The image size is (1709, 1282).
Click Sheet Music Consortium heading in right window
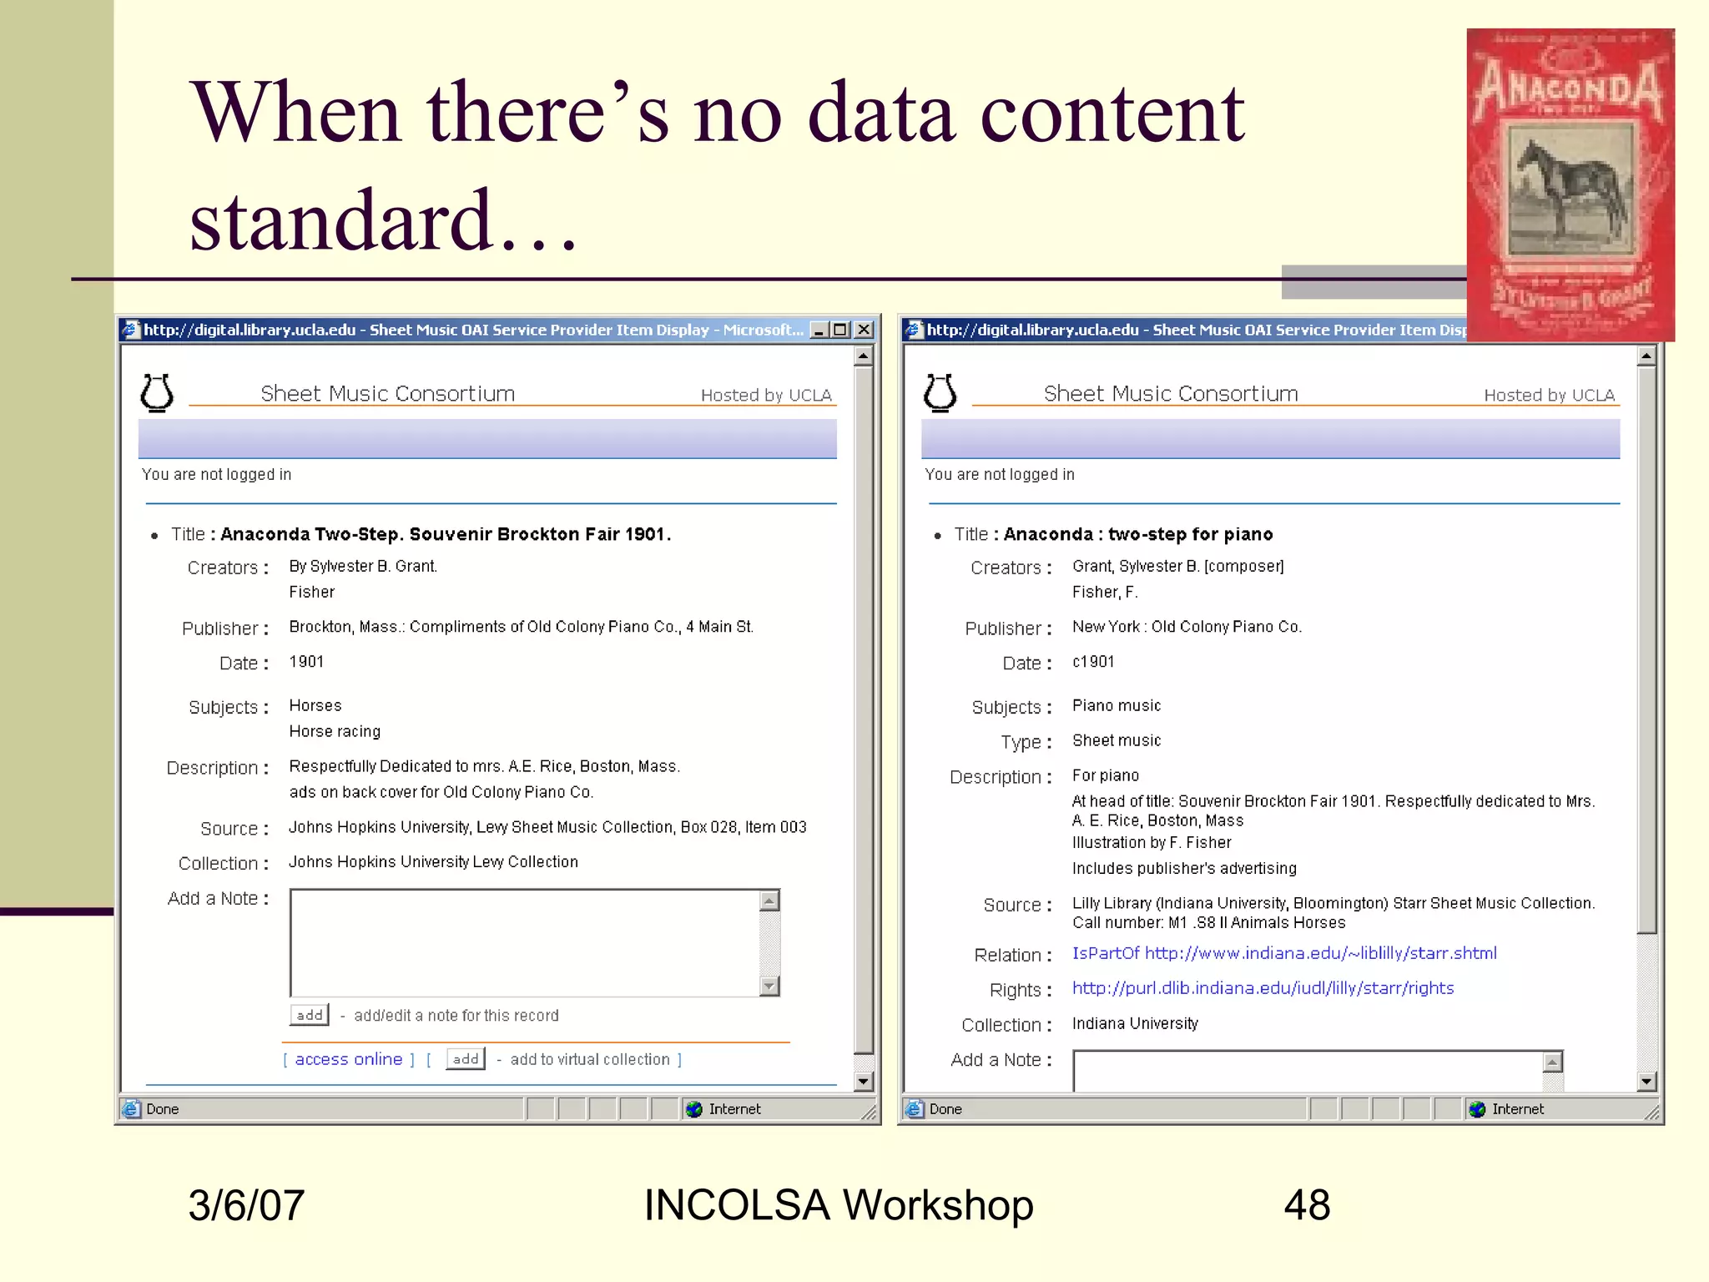1171,393
